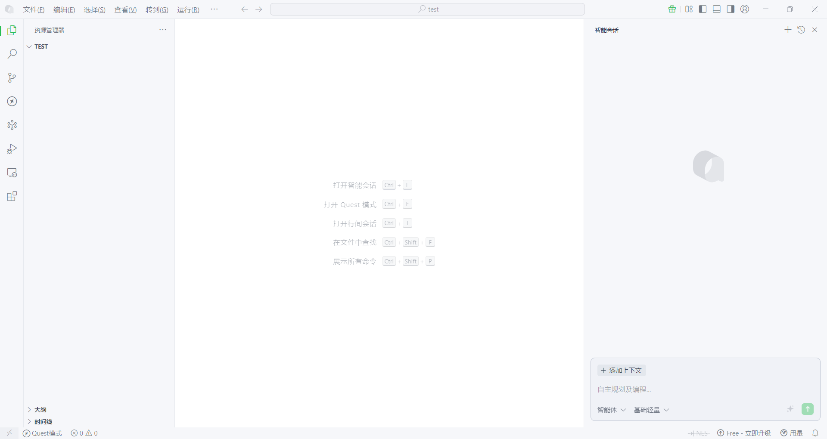Open notifications bell icon
This screenshot has width=827, height=439.
(815, 433)
